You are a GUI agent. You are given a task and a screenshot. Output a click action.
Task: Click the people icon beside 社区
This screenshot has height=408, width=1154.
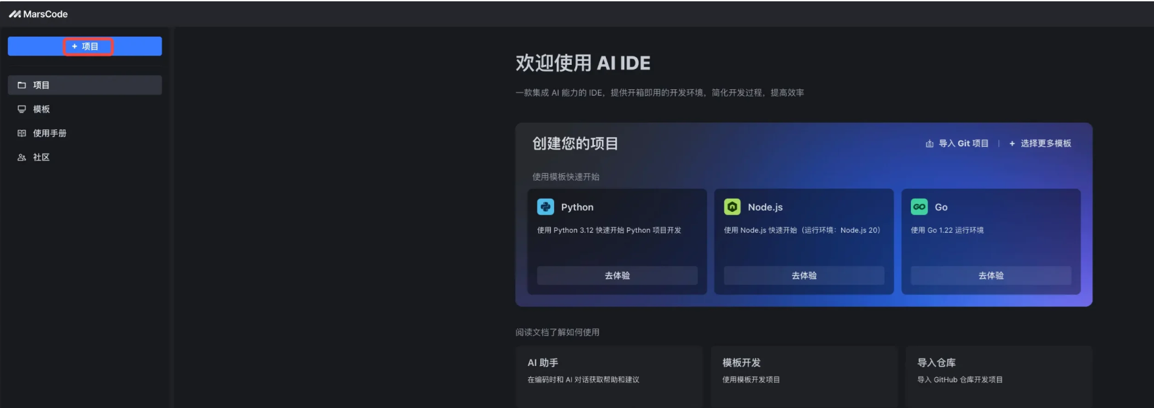tap(22, 157)
